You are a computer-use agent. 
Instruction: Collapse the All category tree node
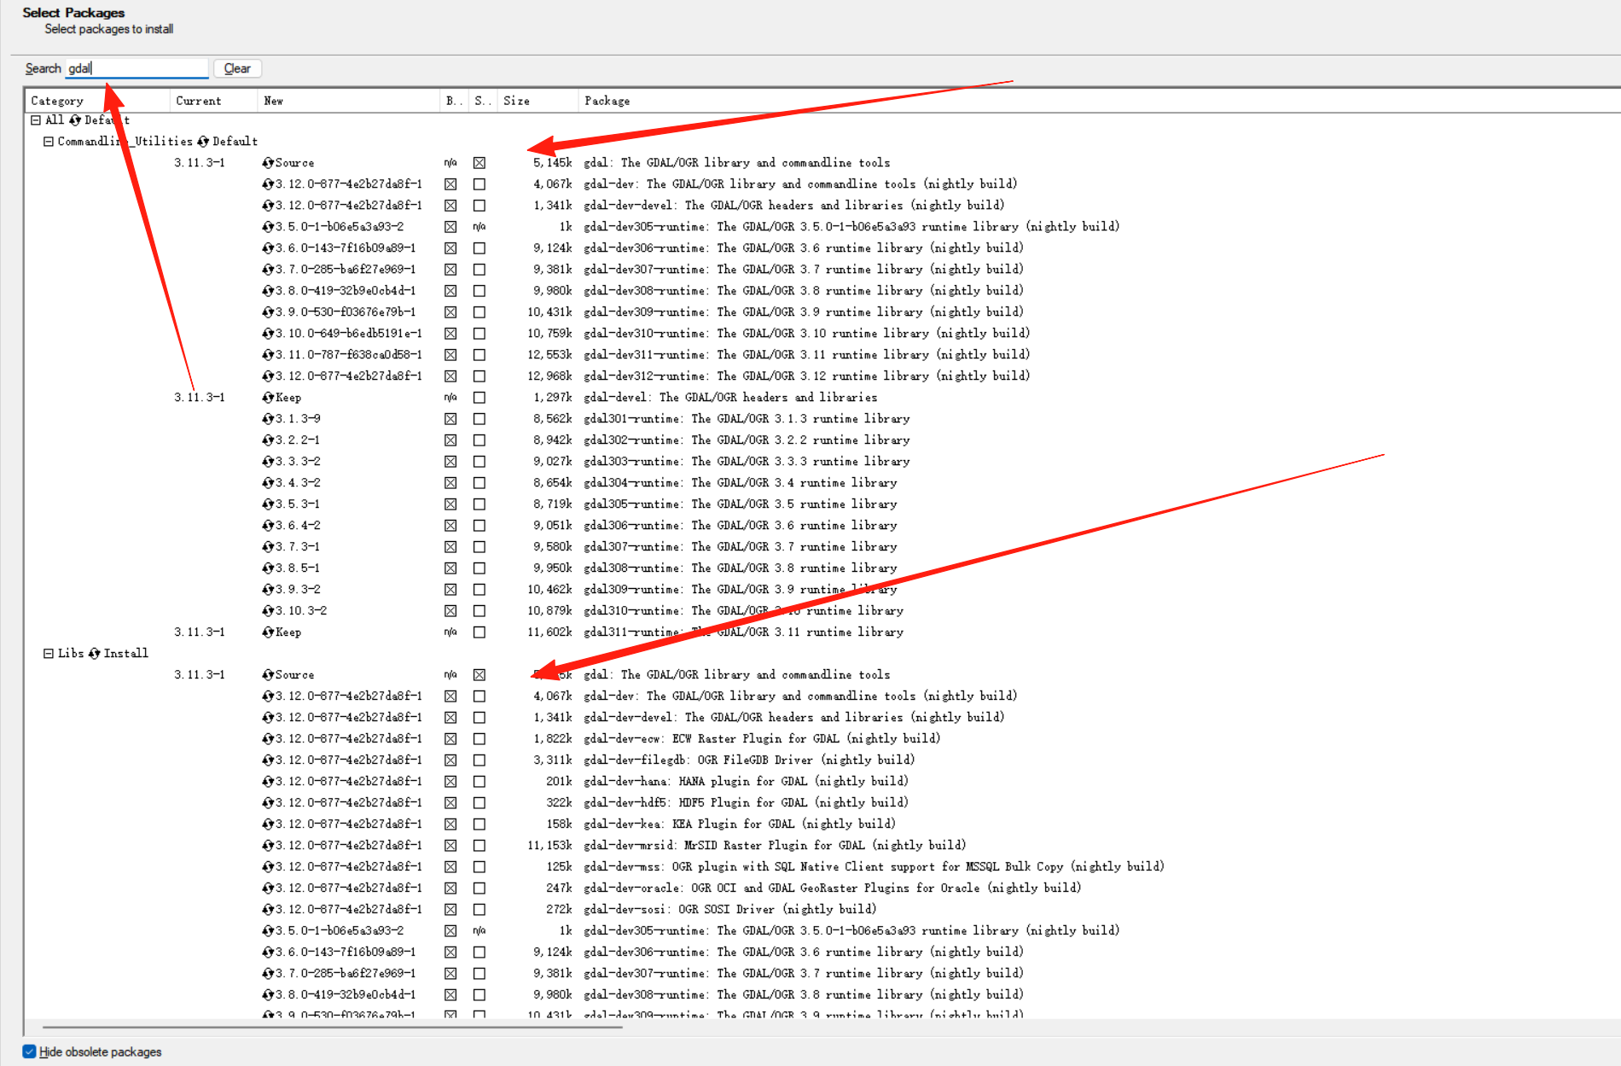click(36, 120)
